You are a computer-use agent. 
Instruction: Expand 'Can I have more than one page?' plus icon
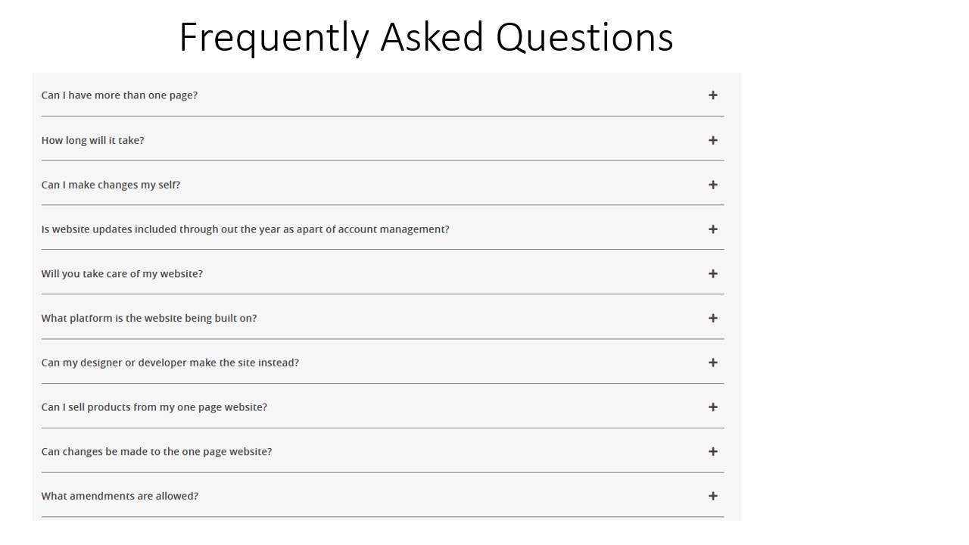[712, 95]
